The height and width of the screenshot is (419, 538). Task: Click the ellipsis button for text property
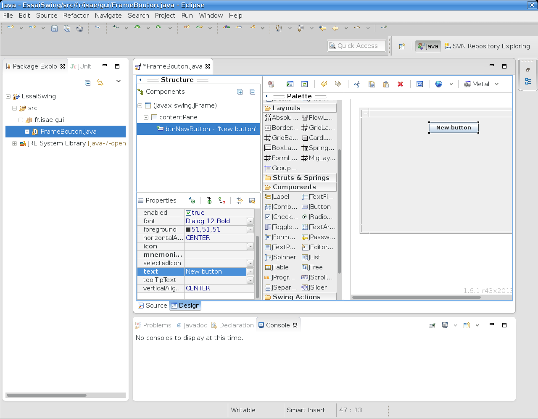[x=250, y=271]
